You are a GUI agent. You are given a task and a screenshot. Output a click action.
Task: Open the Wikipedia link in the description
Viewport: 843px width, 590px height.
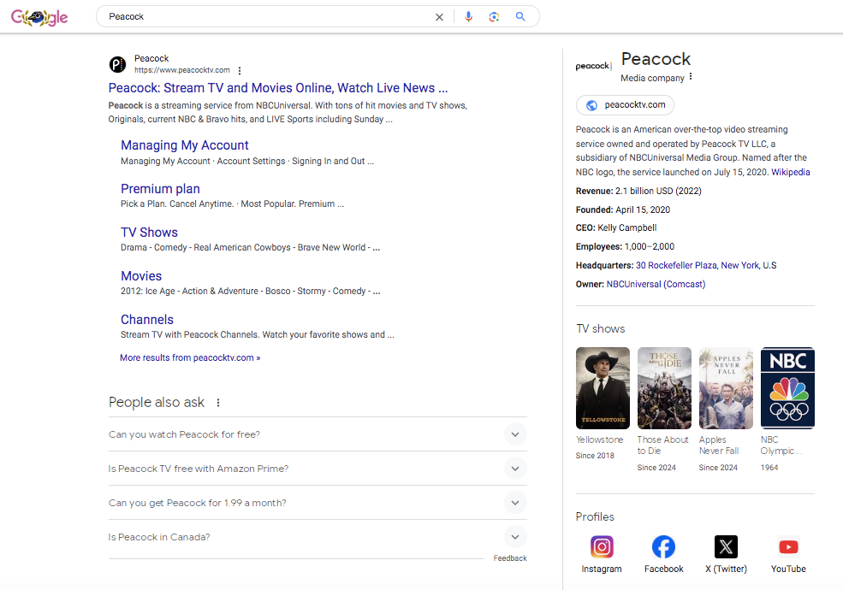click(790, 172)
